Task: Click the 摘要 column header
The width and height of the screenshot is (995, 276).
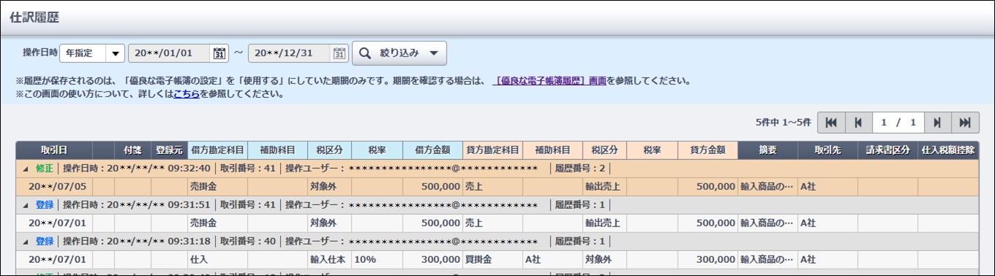Action: 767,150
